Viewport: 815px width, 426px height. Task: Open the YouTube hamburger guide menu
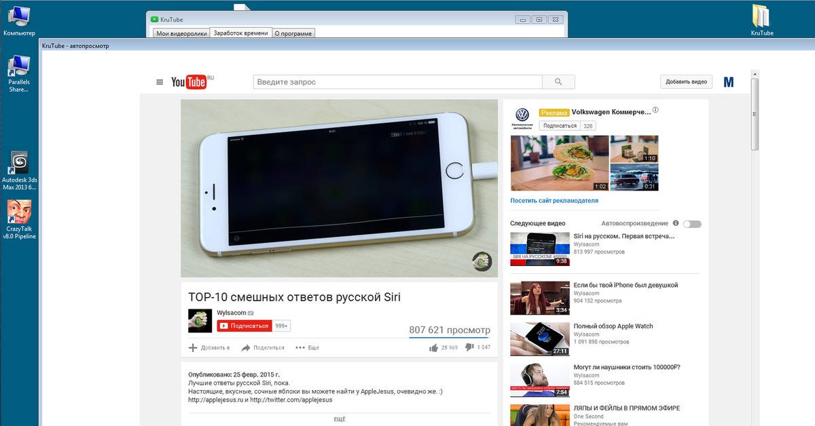tap(160, 82)
